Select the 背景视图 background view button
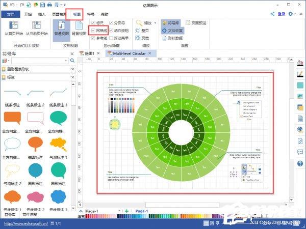Image resolution: width=306 pixels, height=229 pixels. click(79, 28)
